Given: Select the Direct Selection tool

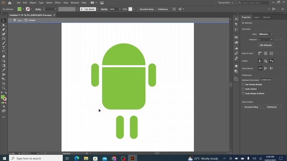Looking at the screenshot, I should pos(4,25).
